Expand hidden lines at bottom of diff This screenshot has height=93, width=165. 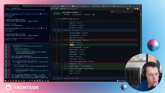point(58,78)
